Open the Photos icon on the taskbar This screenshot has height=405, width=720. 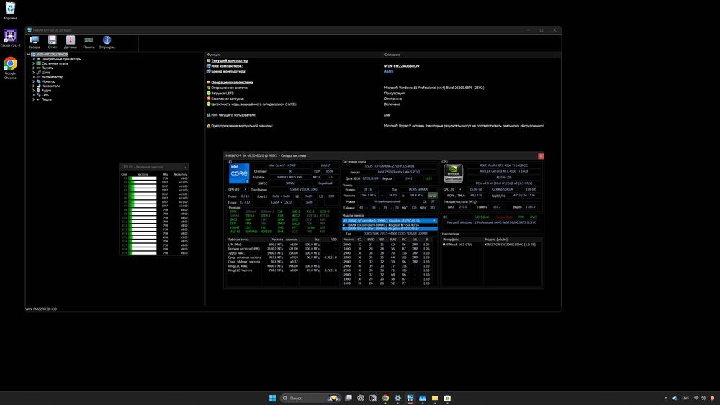coord(423,398)
